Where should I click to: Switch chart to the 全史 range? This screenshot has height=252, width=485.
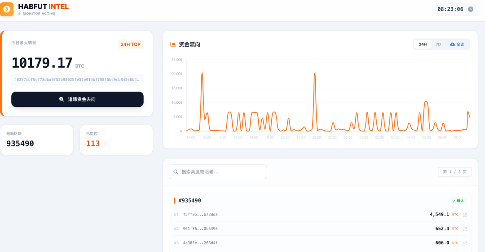pyautogui.click(x=457, y=44)
